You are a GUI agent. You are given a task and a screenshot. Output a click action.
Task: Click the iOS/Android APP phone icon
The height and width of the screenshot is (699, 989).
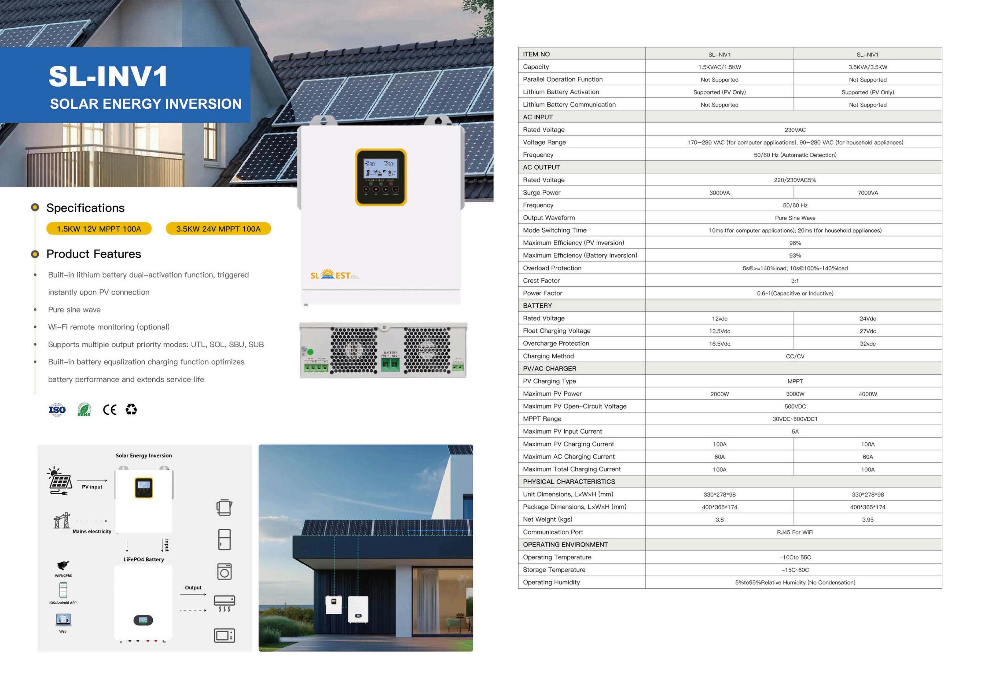63,590
